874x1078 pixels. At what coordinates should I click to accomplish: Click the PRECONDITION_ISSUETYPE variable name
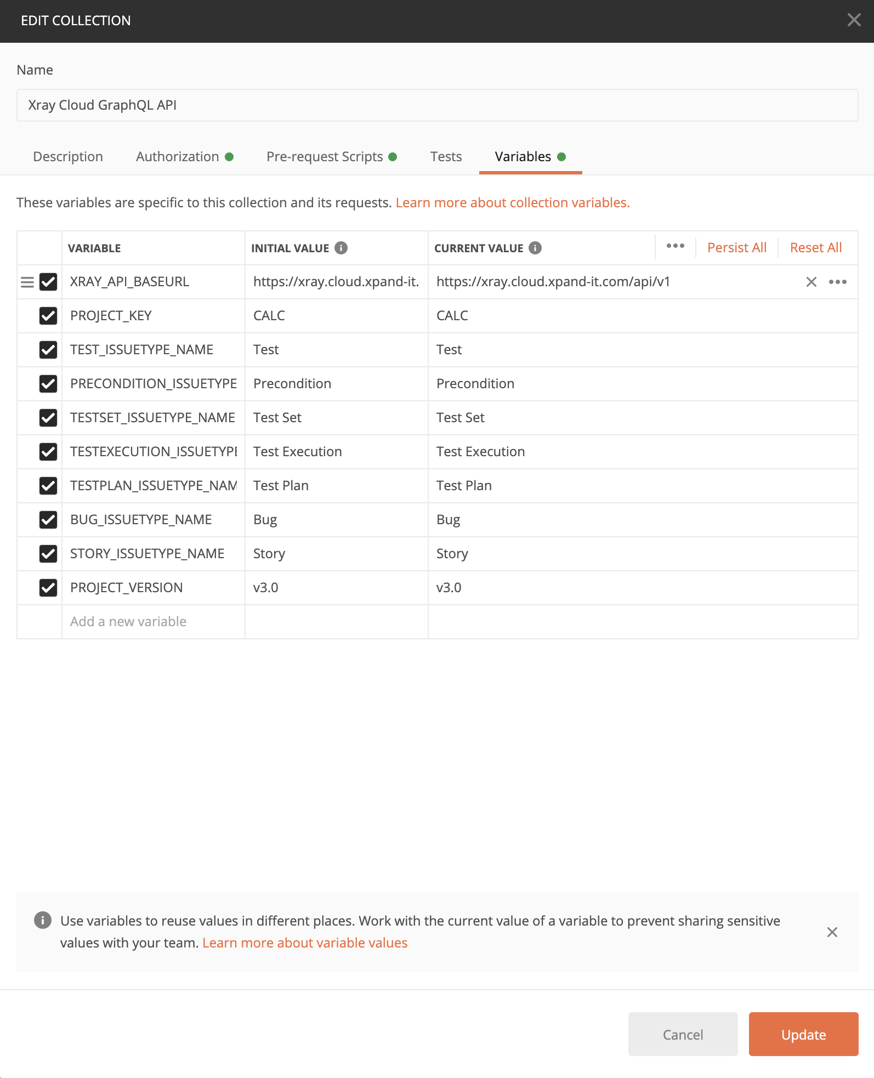click(153, 384)
